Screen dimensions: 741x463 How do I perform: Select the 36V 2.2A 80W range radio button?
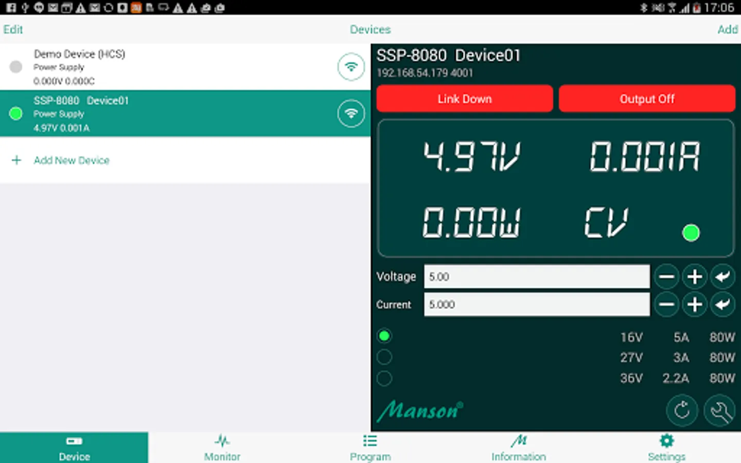click(x=384, y=378)
